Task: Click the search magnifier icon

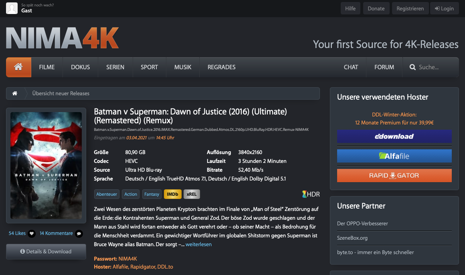Action: pos(412,67)
